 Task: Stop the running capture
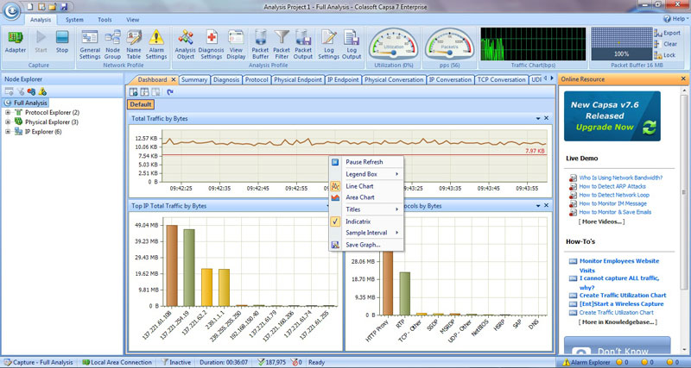pyautogui.click(x=62, y=41)
